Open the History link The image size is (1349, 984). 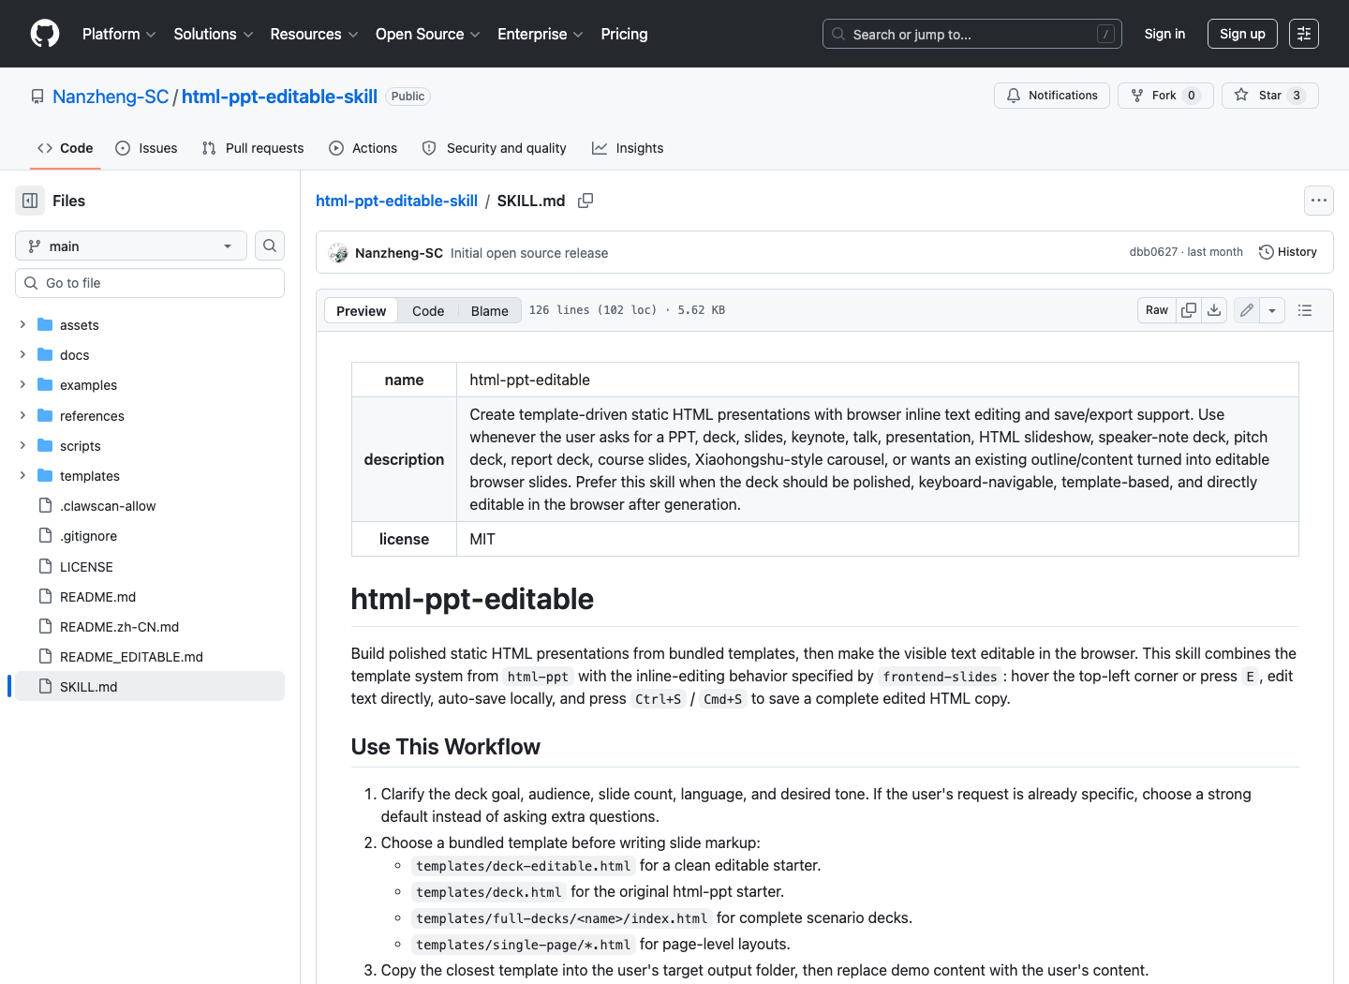coord(1288,252)
